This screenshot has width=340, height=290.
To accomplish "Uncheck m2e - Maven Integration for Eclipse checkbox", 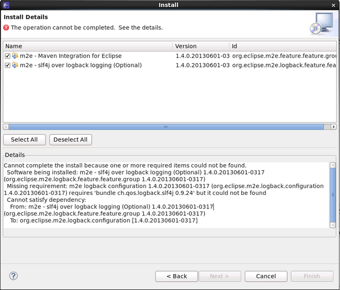I will click(7, 56).
